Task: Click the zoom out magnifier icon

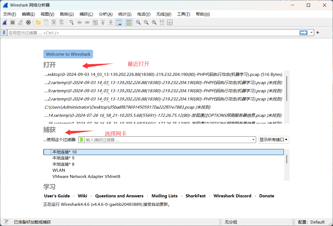Action: [146, 22]
